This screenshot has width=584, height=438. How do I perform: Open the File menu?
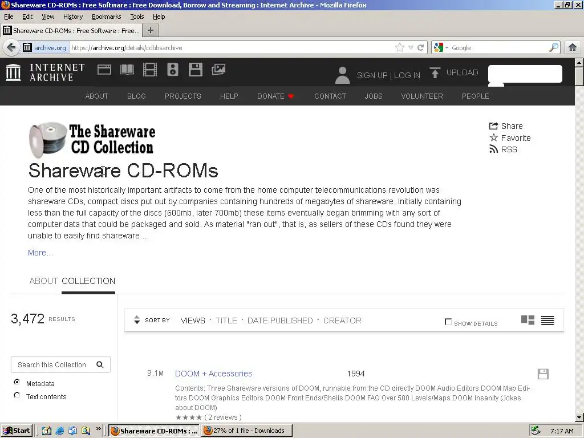[9, 17]
